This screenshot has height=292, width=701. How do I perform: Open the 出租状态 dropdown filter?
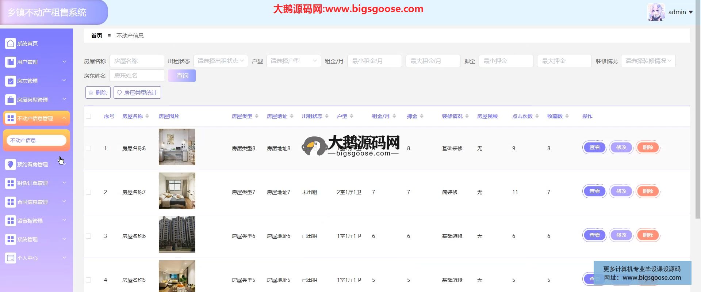tap(221, 61)
